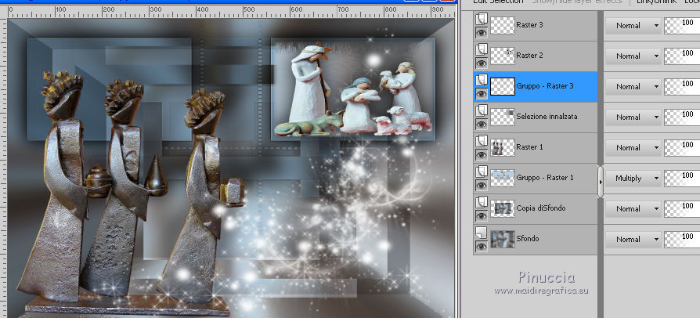Click the Raster 1 layer thumbnail
Viewport: 700px width, 318px height.
click(x=503, y=147)
